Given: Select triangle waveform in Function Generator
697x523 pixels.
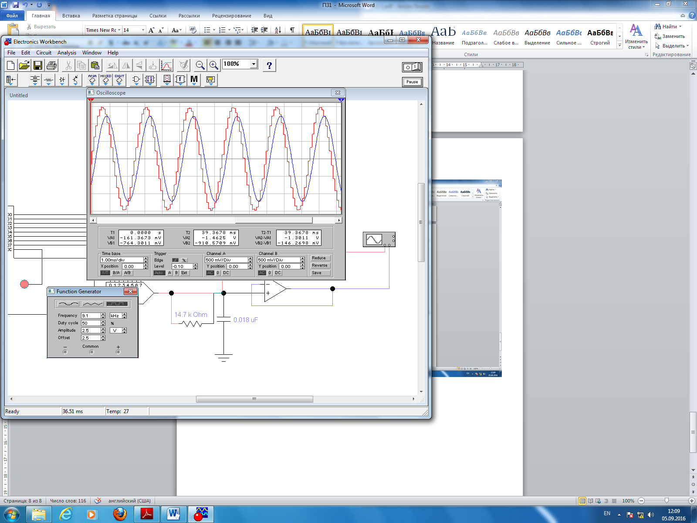Looking at the screenshot, I should coord(92,304).
